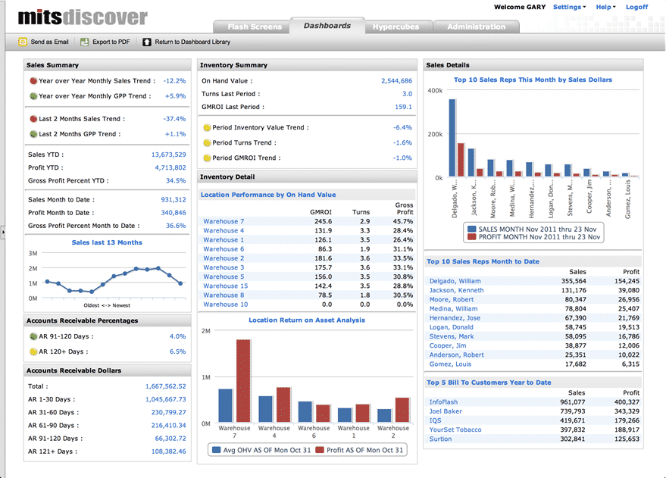Click the Return to Dashboard Library icon
This screenshot has width=666, height=478.
pos(146,42)
